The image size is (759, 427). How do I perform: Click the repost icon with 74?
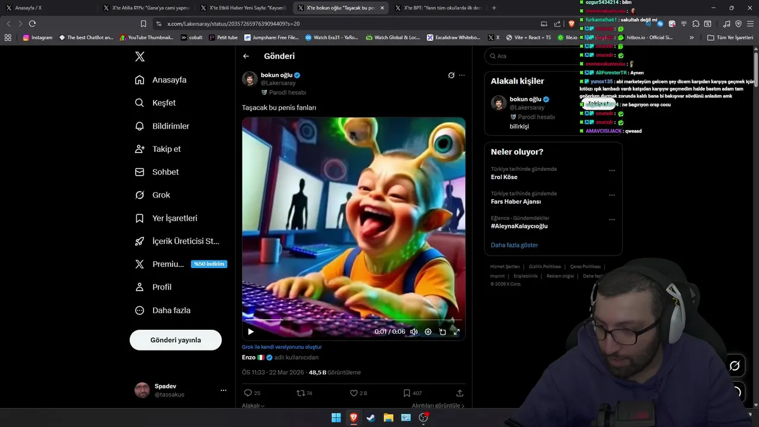pyautogui.click(x=304, y=393)
